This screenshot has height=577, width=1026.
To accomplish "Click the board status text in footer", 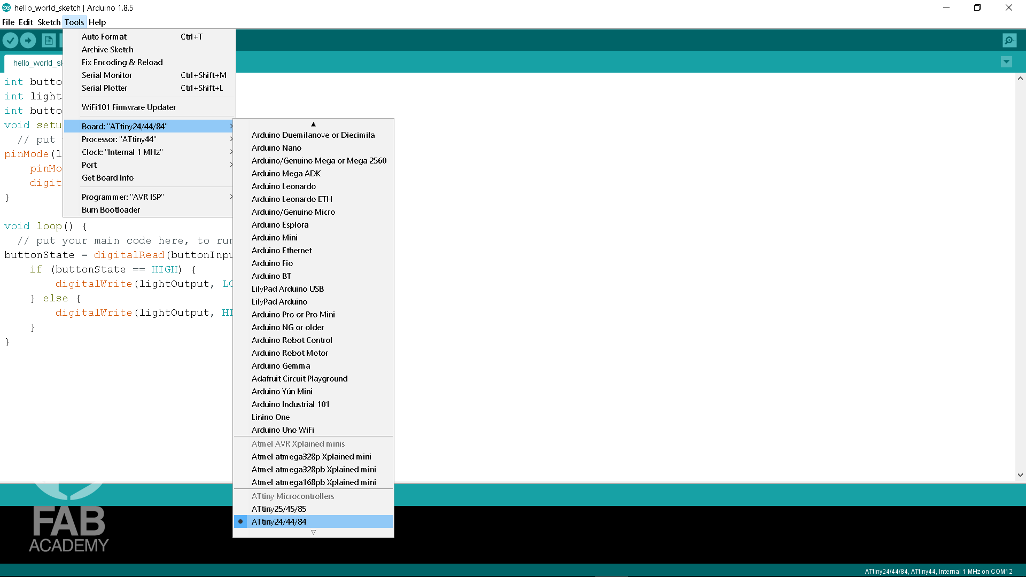I will (938, 571).
